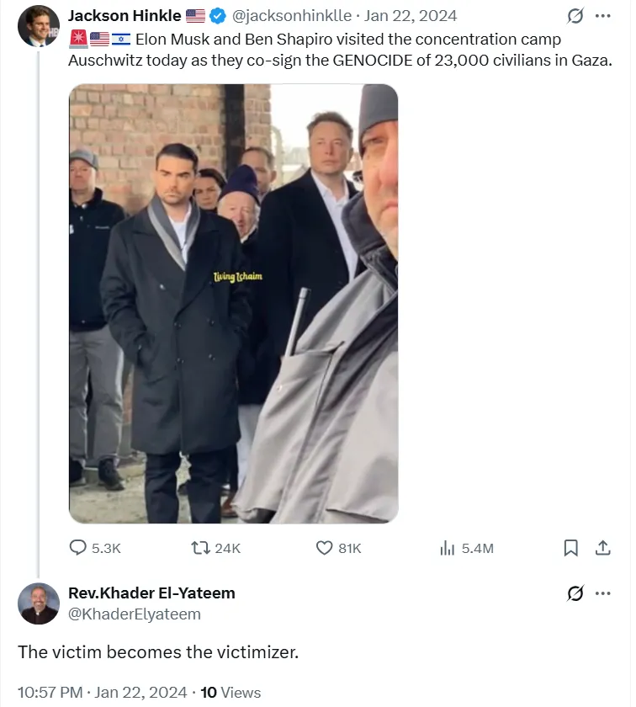636x707 pixels.
Task: Bookmark Jackson Hinkle's post
Action: [x=571, y=548]
